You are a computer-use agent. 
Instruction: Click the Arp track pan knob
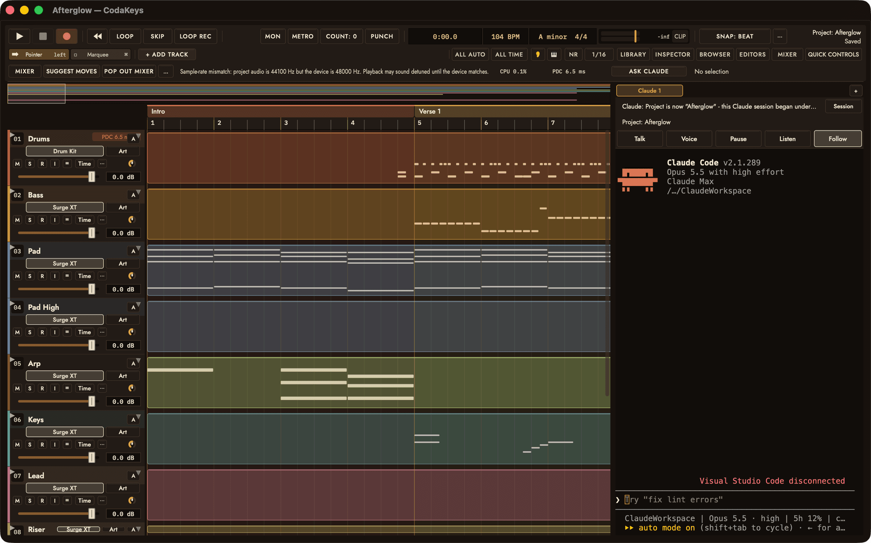pyautogui.click(x=131, y=388)
